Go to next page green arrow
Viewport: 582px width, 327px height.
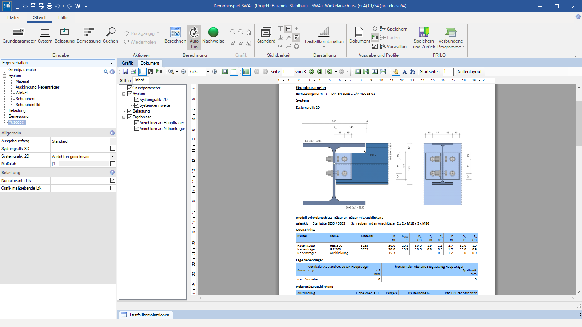[311, 72]
